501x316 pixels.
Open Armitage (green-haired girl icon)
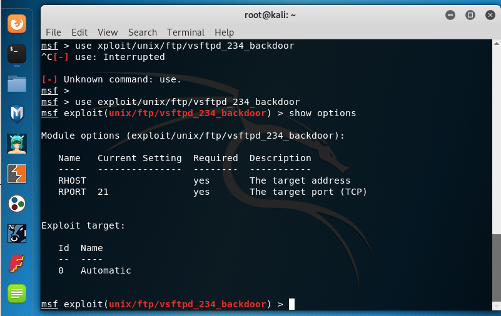point(17,144)
